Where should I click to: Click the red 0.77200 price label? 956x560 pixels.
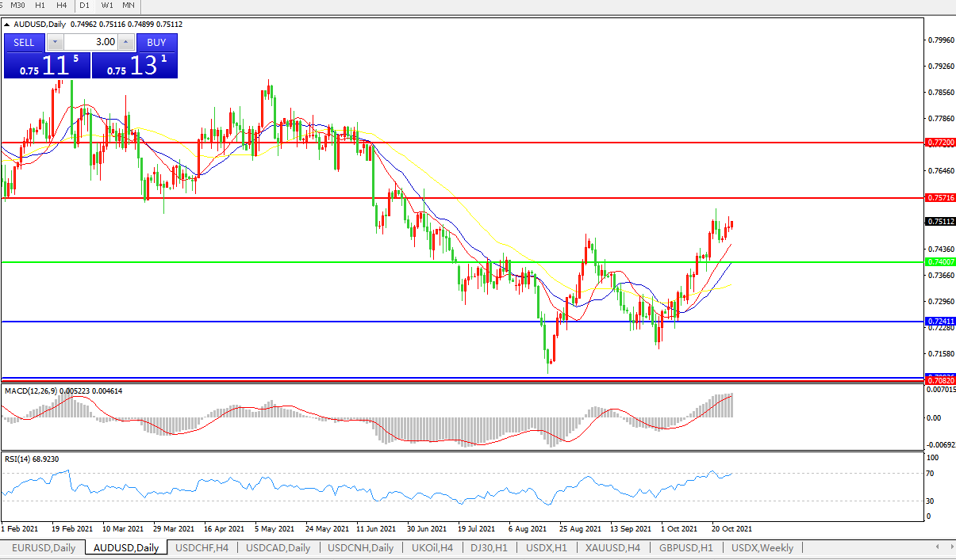pos(939,143)
